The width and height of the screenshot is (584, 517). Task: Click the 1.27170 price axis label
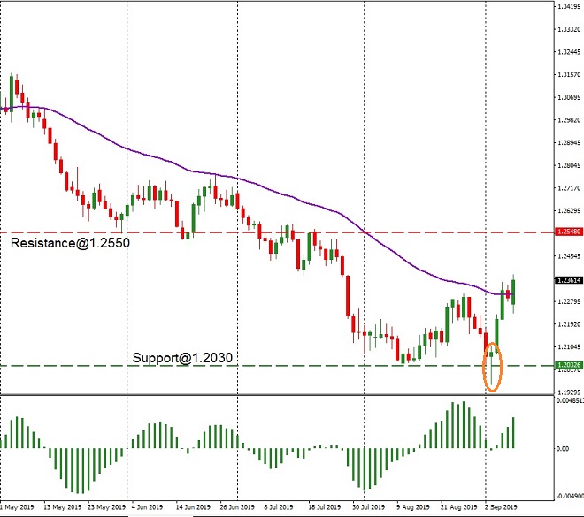tap(569, 188)
